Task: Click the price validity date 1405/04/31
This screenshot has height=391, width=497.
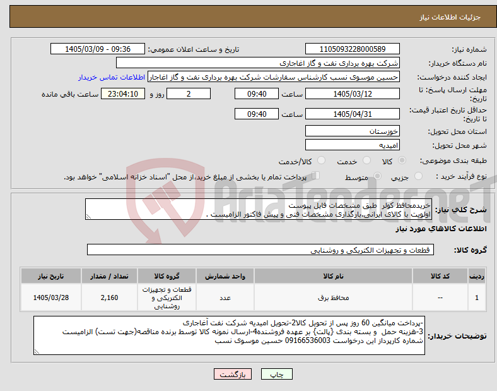Action: point(353,114)
